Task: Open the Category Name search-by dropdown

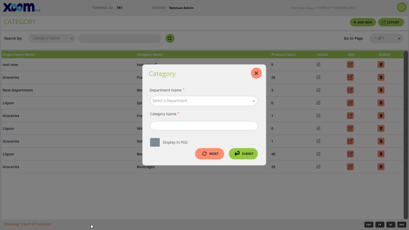Action: 52,38
